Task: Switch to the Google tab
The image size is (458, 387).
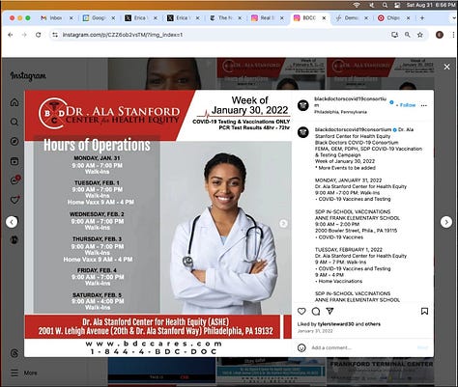Action: [99, 18]
